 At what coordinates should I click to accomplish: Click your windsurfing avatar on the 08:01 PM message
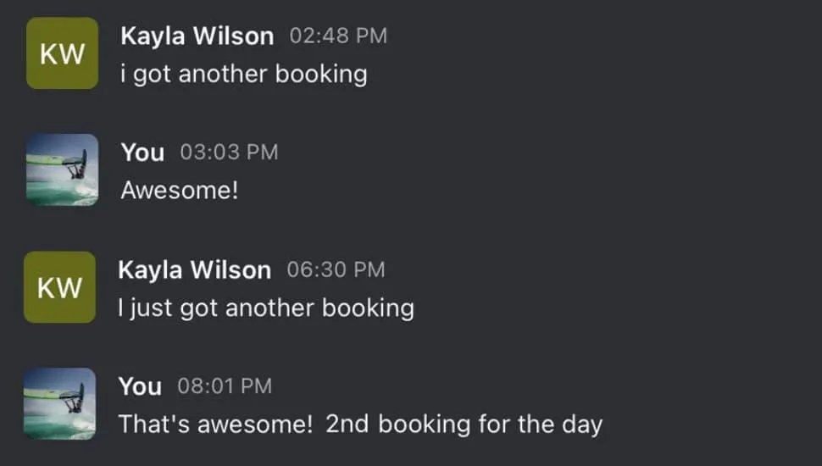click(60, 403)
